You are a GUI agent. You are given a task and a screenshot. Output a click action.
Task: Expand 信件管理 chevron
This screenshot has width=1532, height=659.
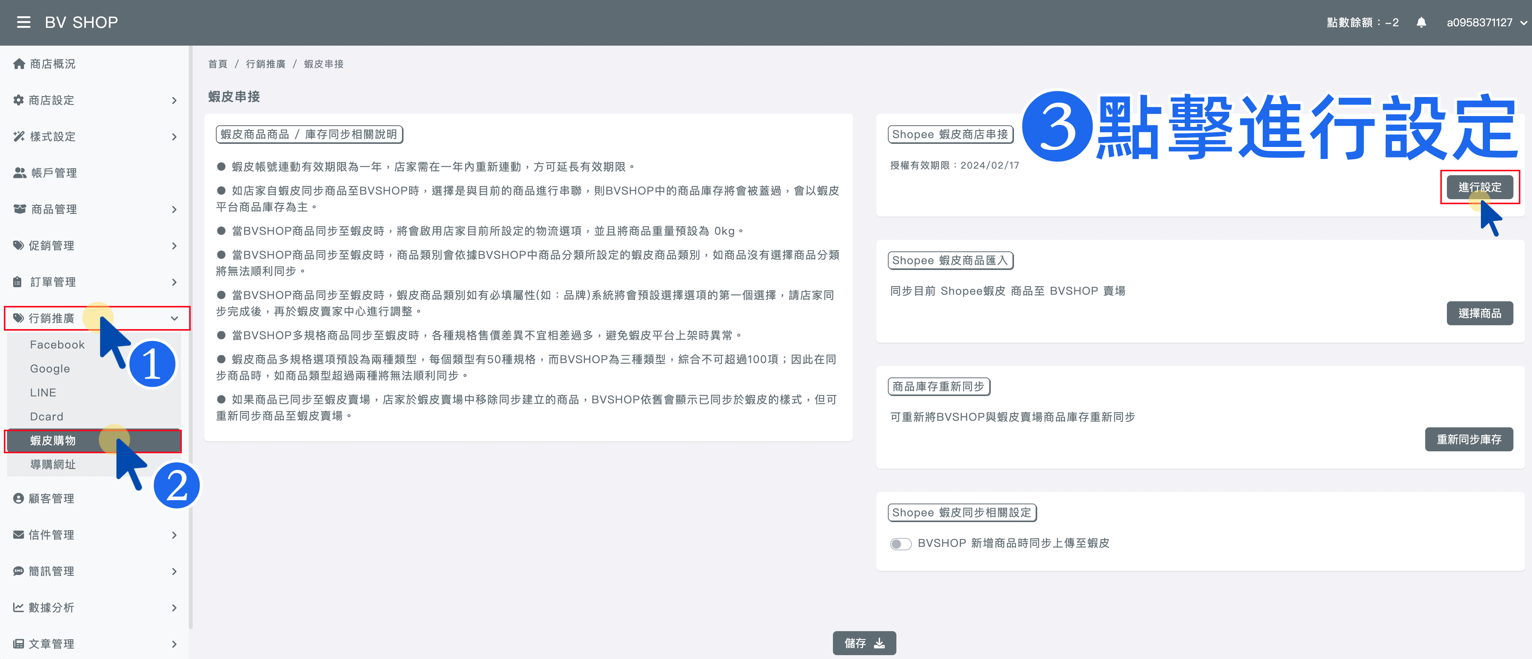174,535
